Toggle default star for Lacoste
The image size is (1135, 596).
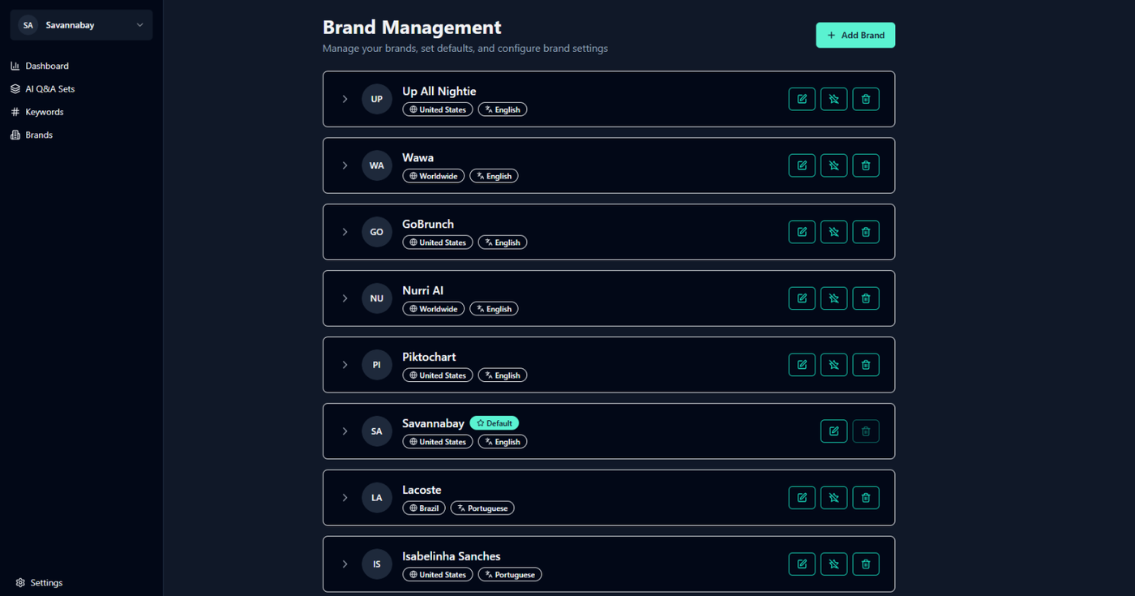click(x=833, y=498)
